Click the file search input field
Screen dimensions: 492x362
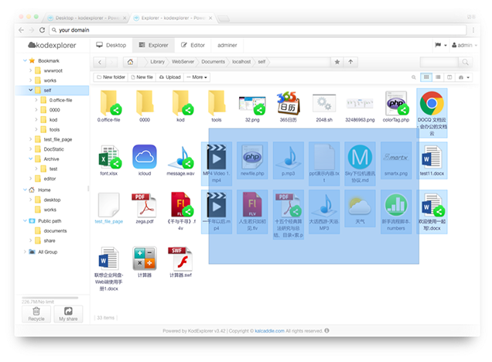point(439,62)
